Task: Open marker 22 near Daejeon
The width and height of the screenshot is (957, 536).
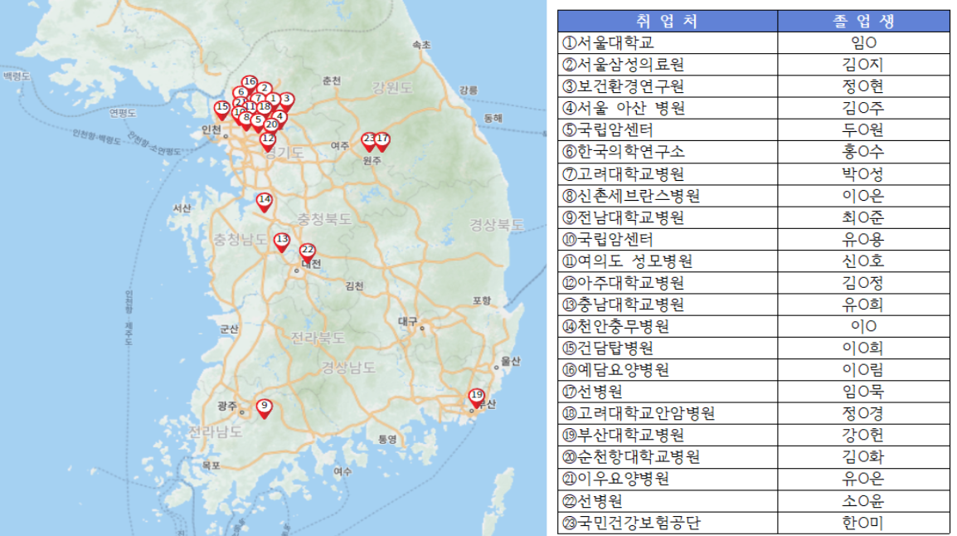Action: [x=308, y=251]
